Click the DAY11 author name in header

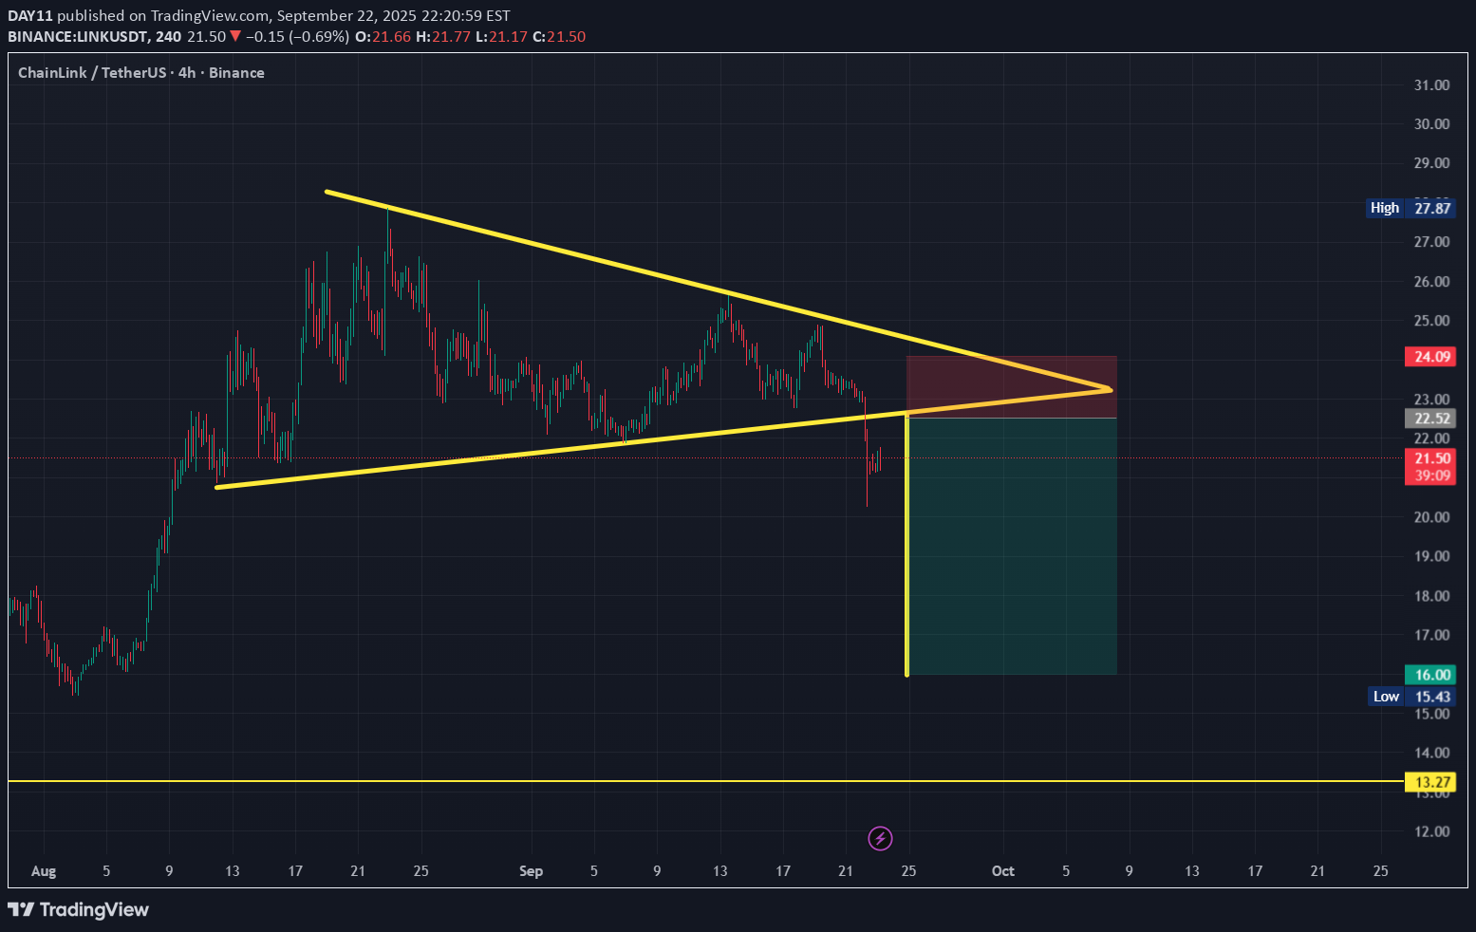(30, 16)
